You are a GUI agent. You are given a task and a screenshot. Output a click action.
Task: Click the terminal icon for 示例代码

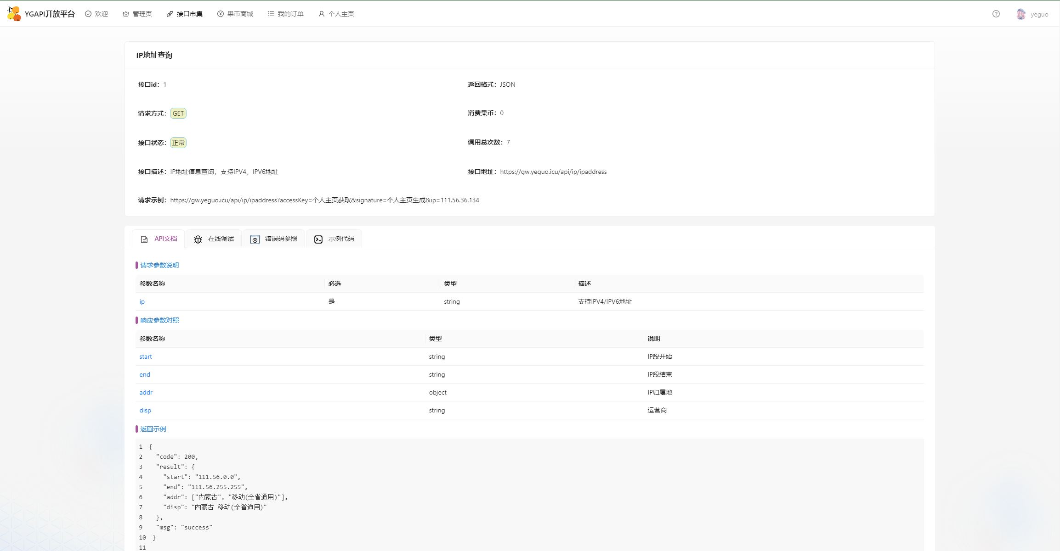click(x=318, y=239)
